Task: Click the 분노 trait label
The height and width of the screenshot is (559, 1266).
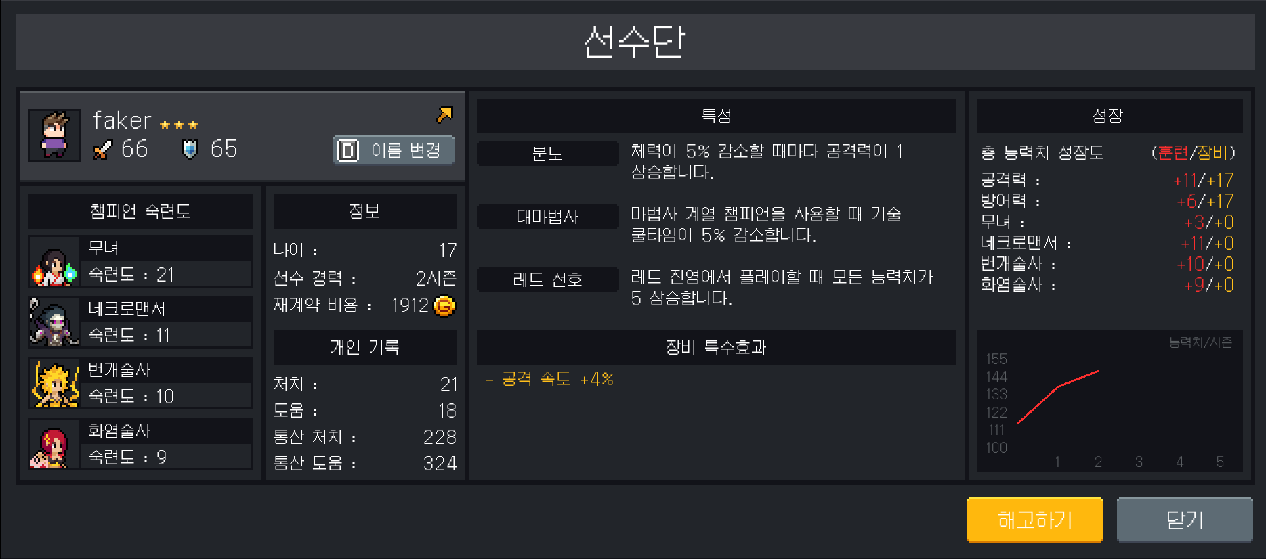Action: pos(547,154)
